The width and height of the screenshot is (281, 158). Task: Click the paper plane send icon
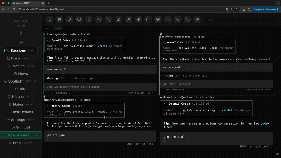point(138,19)
